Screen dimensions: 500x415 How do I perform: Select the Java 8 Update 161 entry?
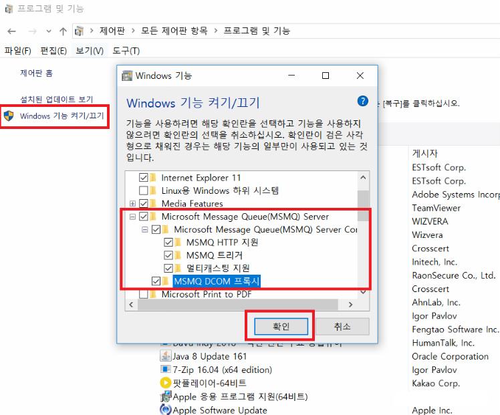(209, 356)
